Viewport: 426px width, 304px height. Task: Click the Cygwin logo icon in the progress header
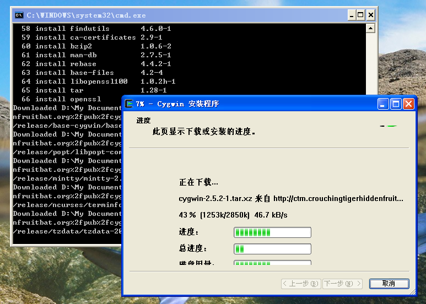click(x=389, y=126)
